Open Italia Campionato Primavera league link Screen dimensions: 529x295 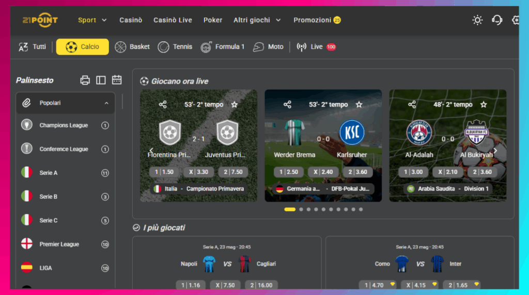[x=198, y=189]
